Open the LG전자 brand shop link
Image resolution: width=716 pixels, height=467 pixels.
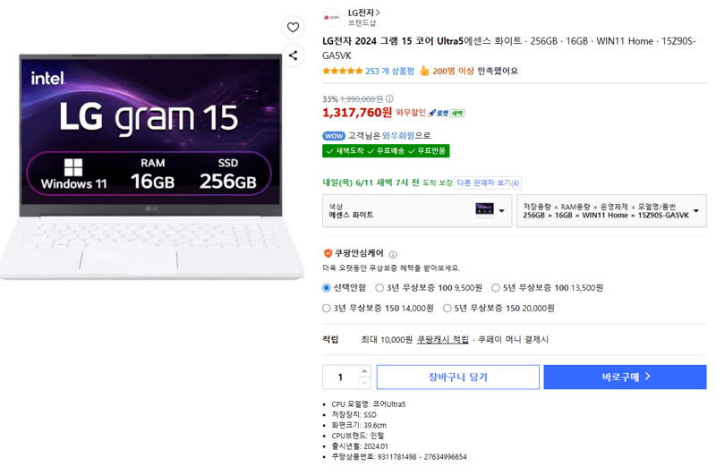[363, 13]
